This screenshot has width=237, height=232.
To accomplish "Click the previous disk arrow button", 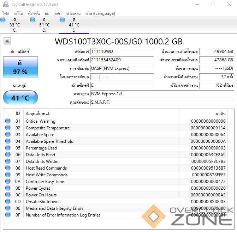I will 7,41.
